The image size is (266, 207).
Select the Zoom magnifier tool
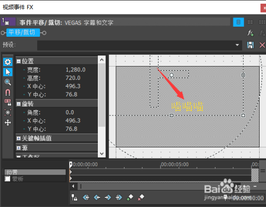click(x=7, y=82)
